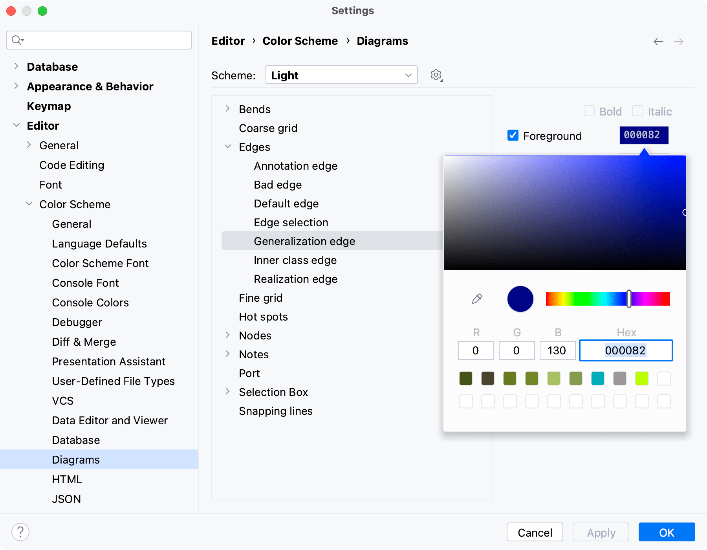Screen dimensions: 707x550
Task: Click the forward navigation arrow
Action: pyautogui.click(x=678, y=41)
